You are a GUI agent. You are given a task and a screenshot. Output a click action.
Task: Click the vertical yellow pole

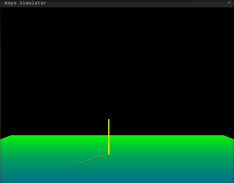tap(109, 137)
